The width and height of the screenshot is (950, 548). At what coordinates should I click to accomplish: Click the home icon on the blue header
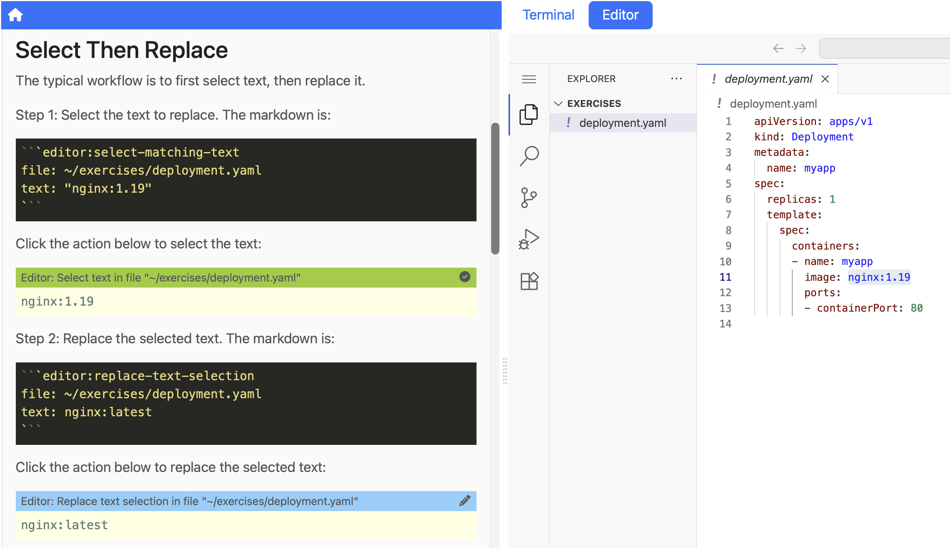point(16,15)
